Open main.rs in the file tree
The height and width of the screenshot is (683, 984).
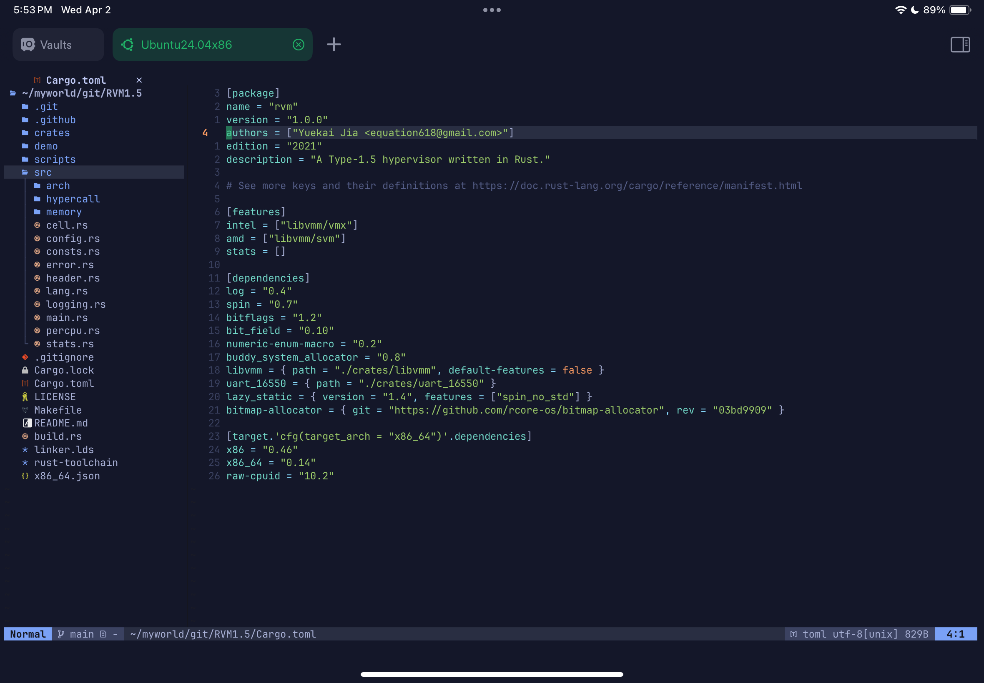(x=67, y=317)
